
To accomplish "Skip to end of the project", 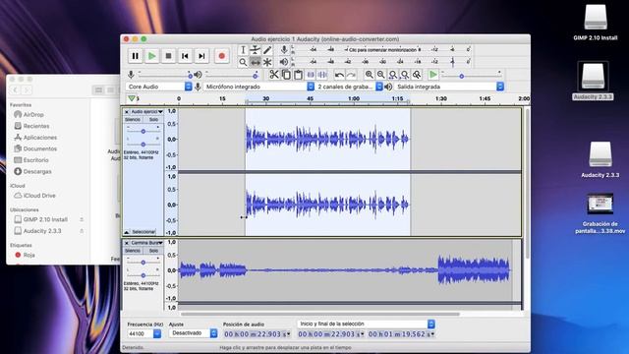I will click(x=201, y=56).
